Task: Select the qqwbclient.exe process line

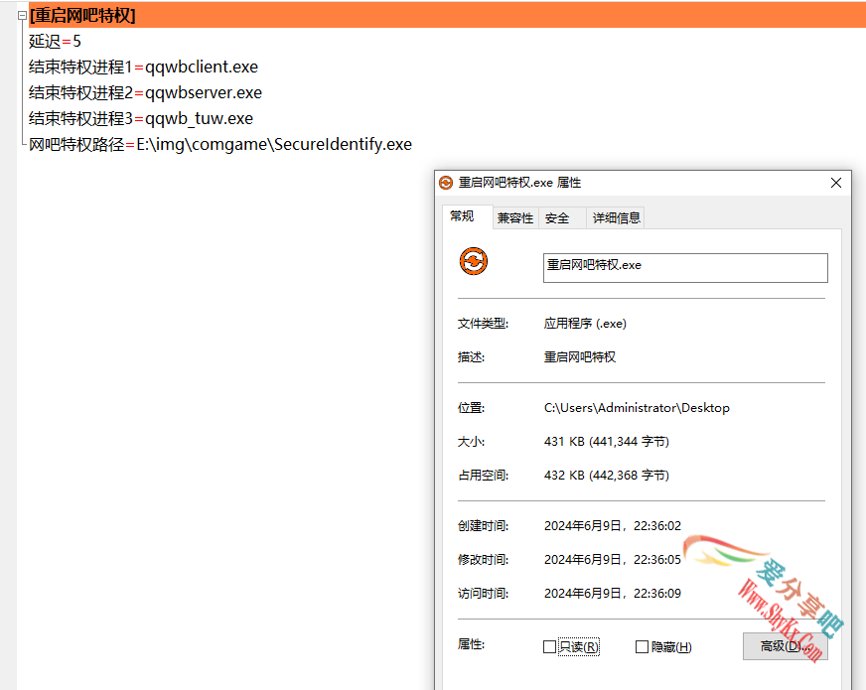Action: click(x=143, y=67)
